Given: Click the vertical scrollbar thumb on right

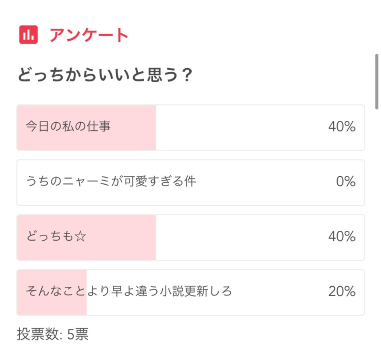Looking at the screenshot, I should 377,82.
